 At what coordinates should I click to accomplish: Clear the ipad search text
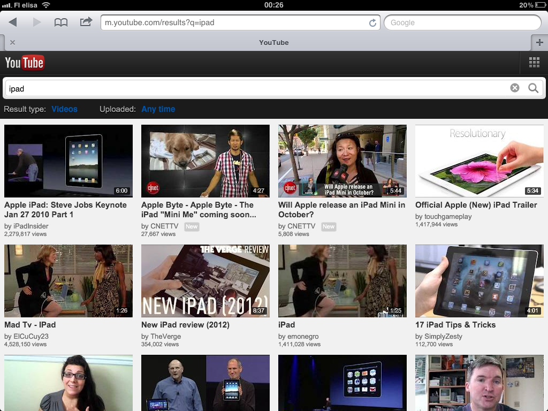tap(514, 88)
